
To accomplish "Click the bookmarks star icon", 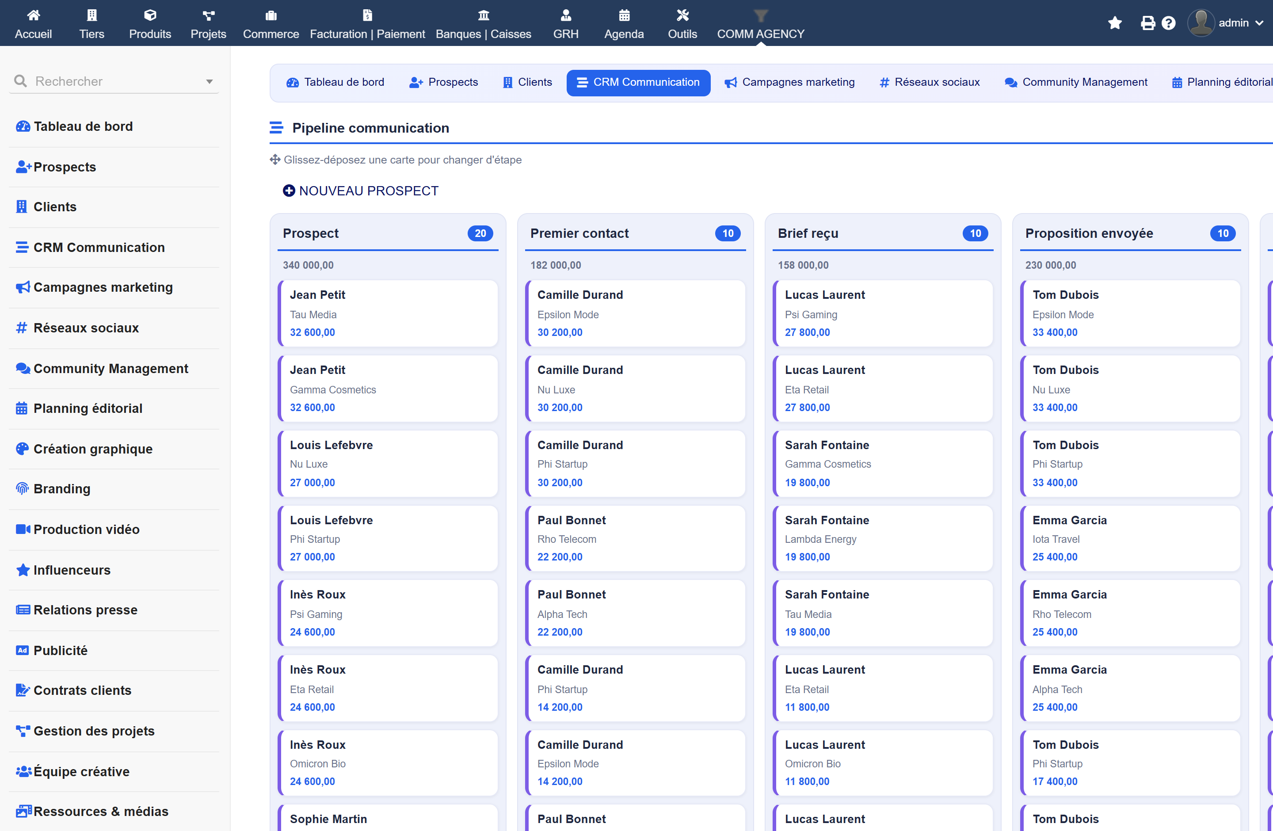I will click(x=1115, y=23).
